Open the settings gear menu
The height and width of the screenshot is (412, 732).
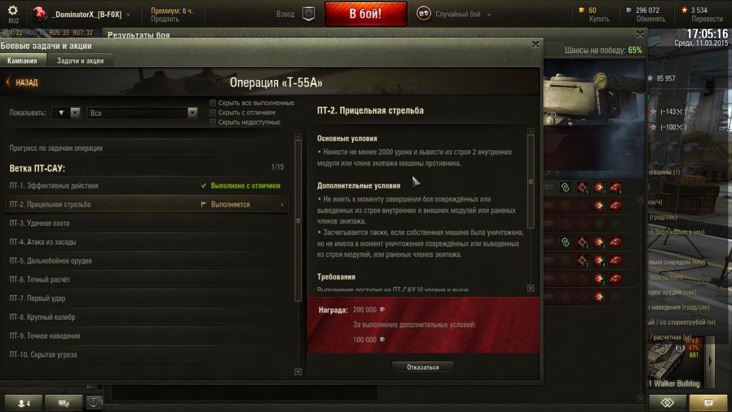tap(13, 10)
